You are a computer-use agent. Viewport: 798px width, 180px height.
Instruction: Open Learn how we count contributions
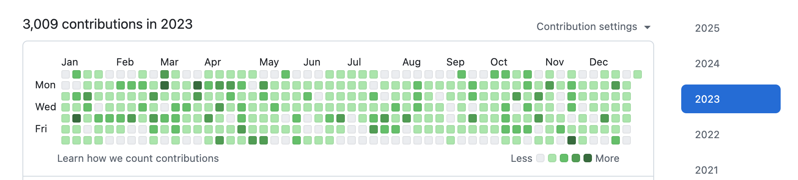coord(138,158)
